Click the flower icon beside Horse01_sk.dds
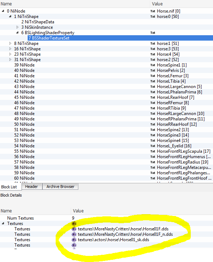 (74, 240)
